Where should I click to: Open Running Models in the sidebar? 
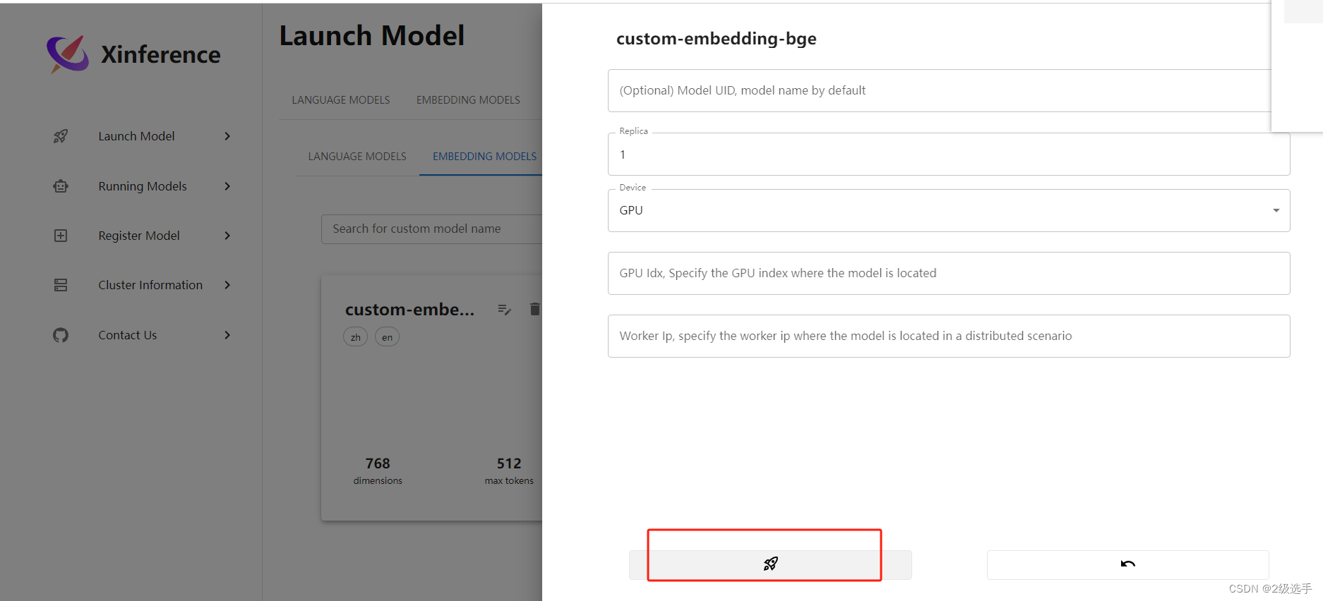coord(143,186)
